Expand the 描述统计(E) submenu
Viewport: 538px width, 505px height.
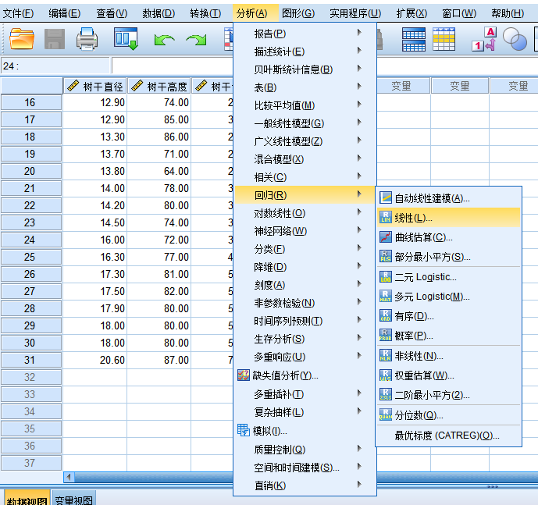[x=305, y=52]
